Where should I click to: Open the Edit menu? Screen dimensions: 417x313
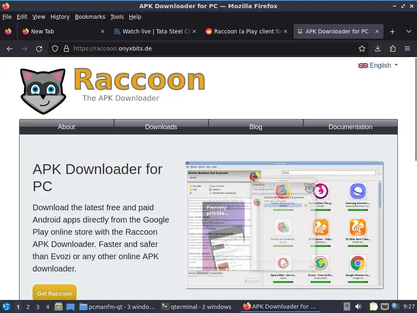(x=22, y=17)
